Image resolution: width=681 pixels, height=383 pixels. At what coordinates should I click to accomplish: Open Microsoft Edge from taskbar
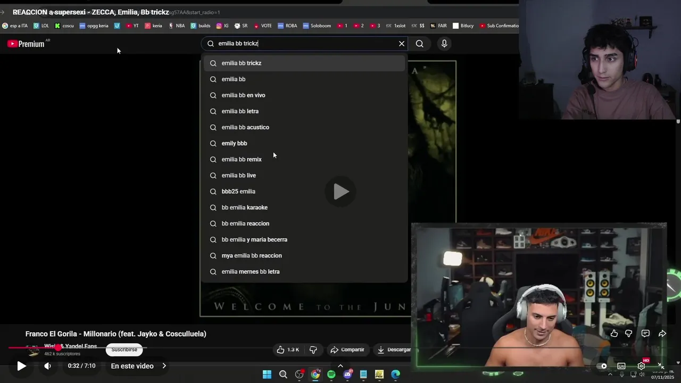395,374
